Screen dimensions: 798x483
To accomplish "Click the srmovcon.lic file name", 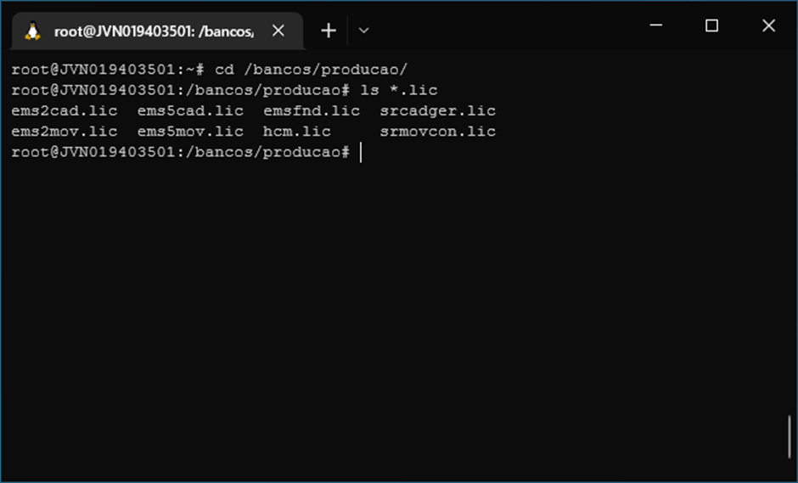I will (x=438, y=132).
